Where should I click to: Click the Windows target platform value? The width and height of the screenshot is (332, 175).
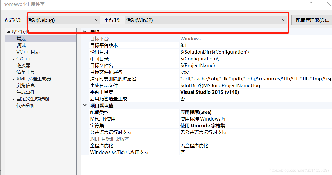tap(190, 39)
